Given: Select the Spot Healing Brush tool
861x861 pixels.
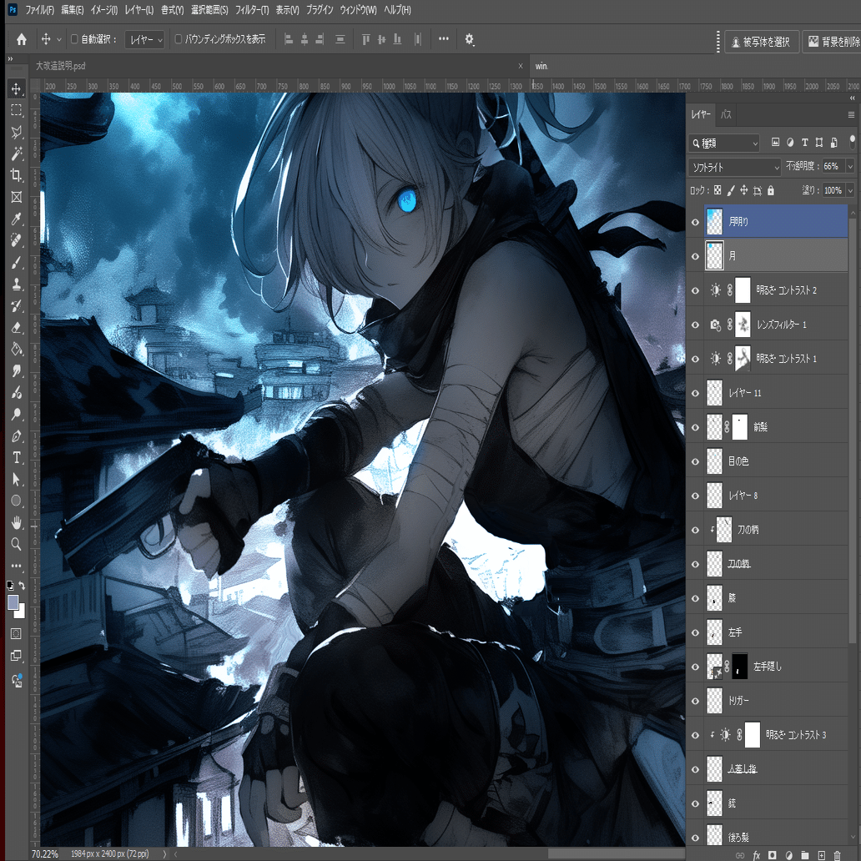Looking at the screenshot, I should coord(17,240).
